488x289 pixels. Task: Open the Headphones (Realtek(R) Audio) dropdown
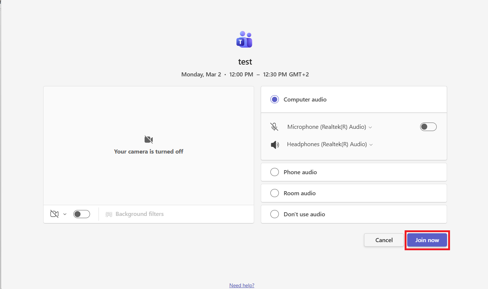click(330, 144)
